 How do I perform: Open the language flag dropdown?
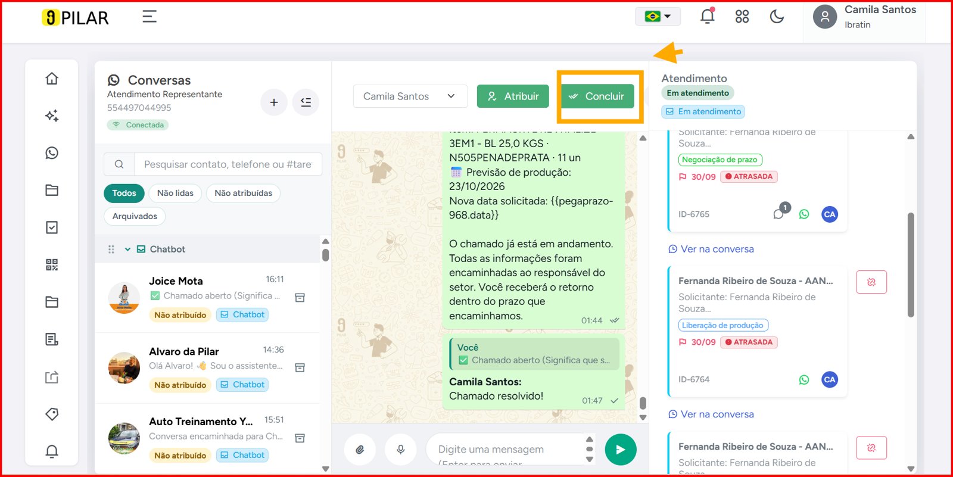[658, 16]
